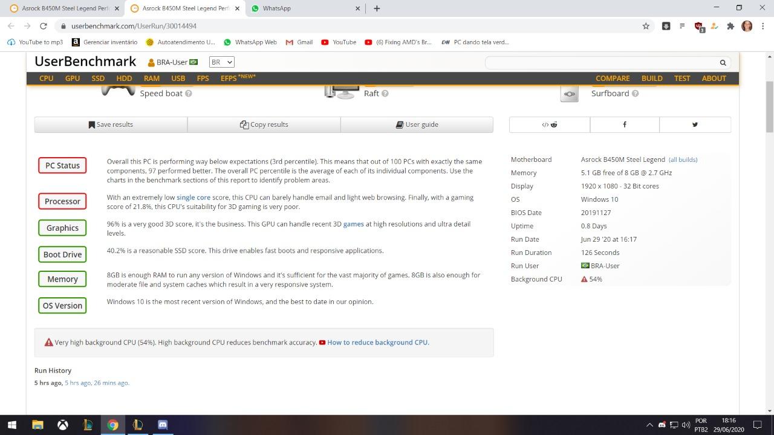Screen dimensions: 774x435
Task: Click the browser reload icon
Action: click(x=43, y=26)
